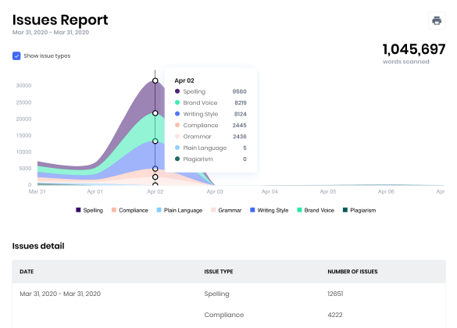457x328 pixels.
Task: Toggle Spelling series in chart legend
Action: pyautogui.click(x=90, y=210)
